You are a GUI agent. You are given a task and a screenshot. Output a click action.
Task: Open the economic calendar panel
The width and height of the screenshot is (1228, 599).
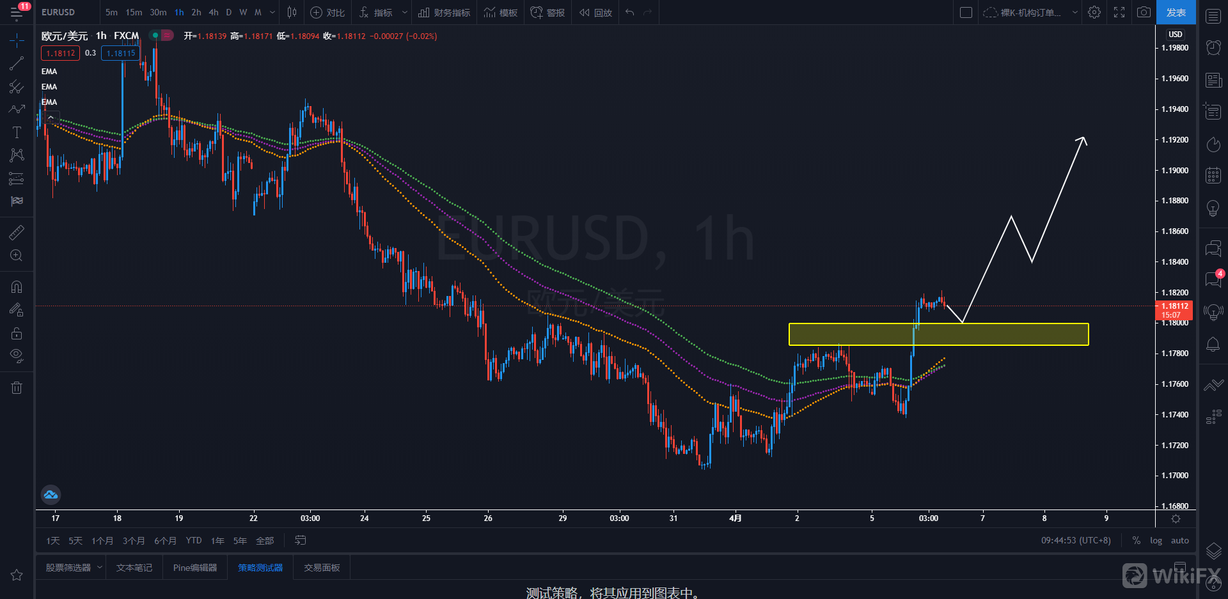(1213, 175)
